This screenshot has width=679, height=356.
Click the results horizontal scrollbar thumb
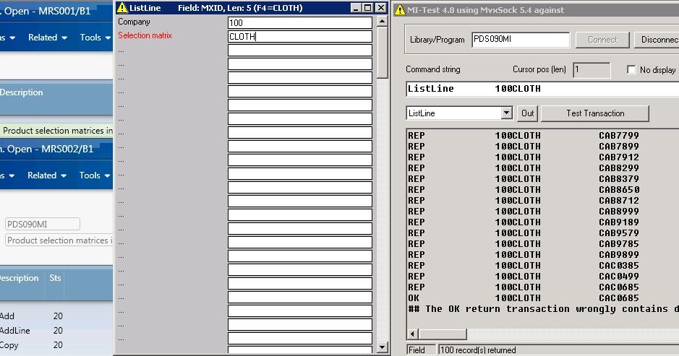(443, 334)
